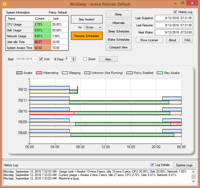Click the 09/11 green awake bar
200x188 pixels.
pos(119,102)
